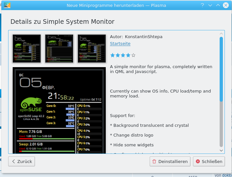Click heading Details zu Simple System Monitor

pos(62,22)
